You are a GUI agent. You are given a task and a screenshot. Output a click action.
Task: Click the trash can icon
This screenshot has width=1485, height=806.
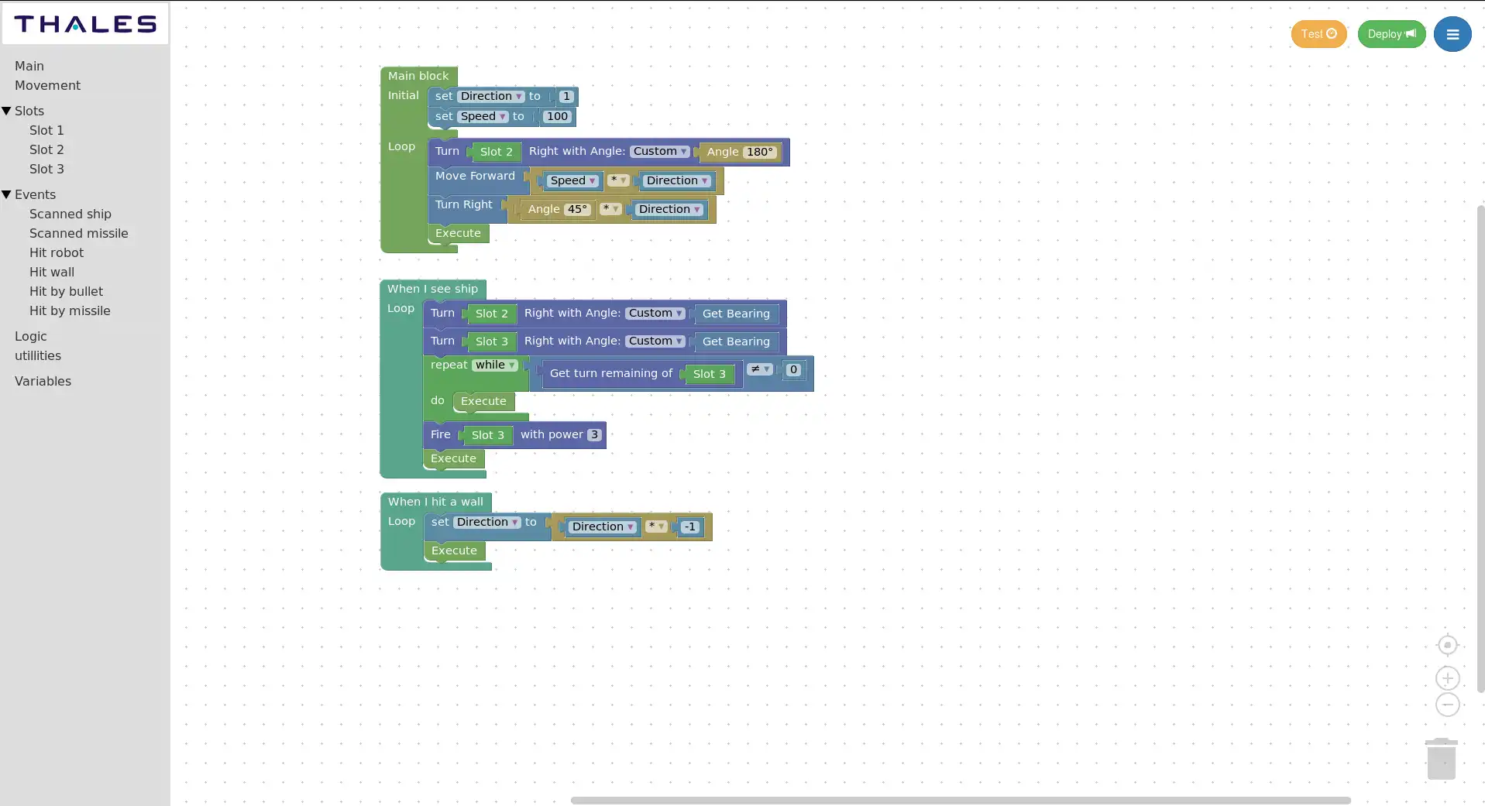1441,759
